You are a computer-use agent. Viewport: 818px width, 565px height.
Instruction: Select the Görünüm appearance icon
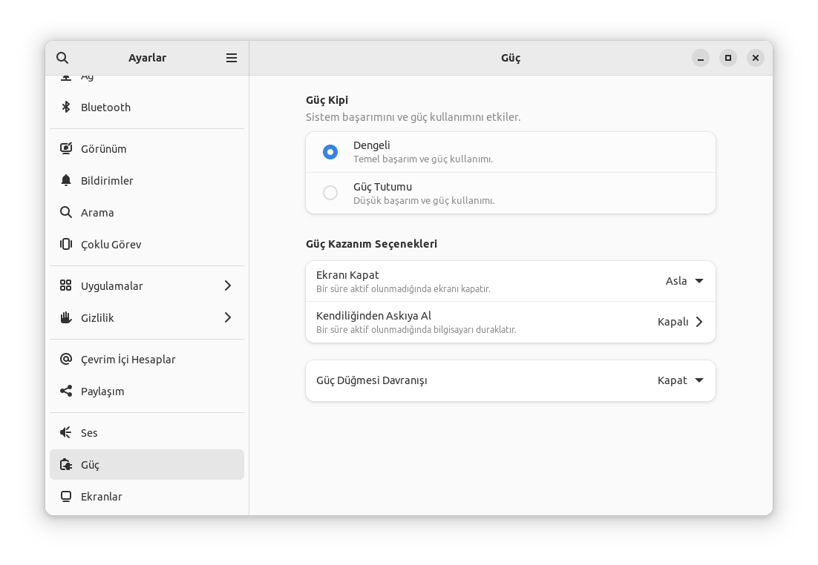66,148
